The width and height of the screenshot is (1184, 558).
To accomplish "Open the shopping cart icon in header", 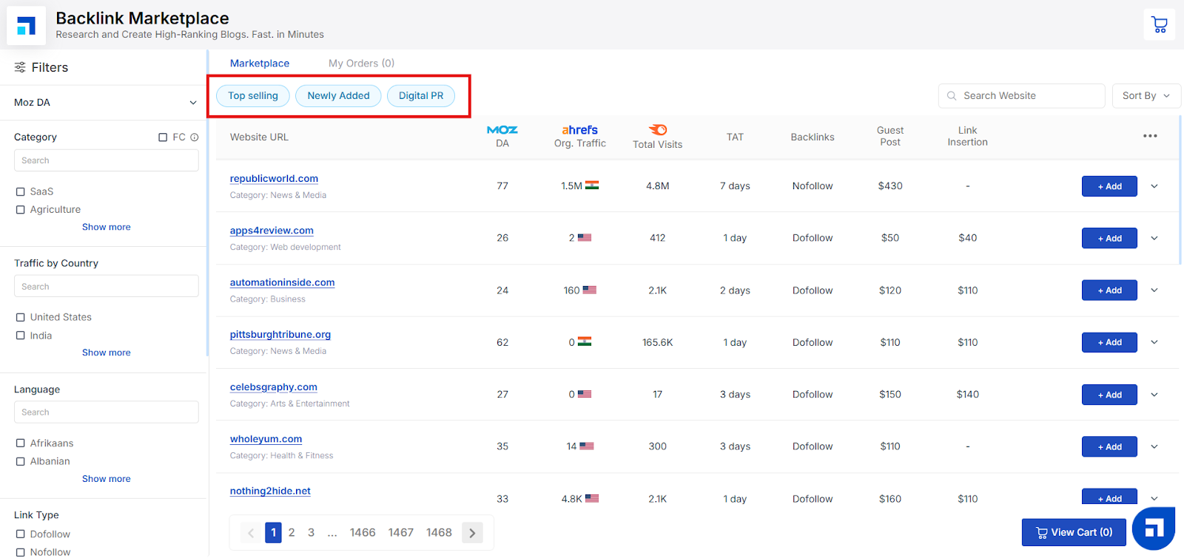I will pos(1160,24).
